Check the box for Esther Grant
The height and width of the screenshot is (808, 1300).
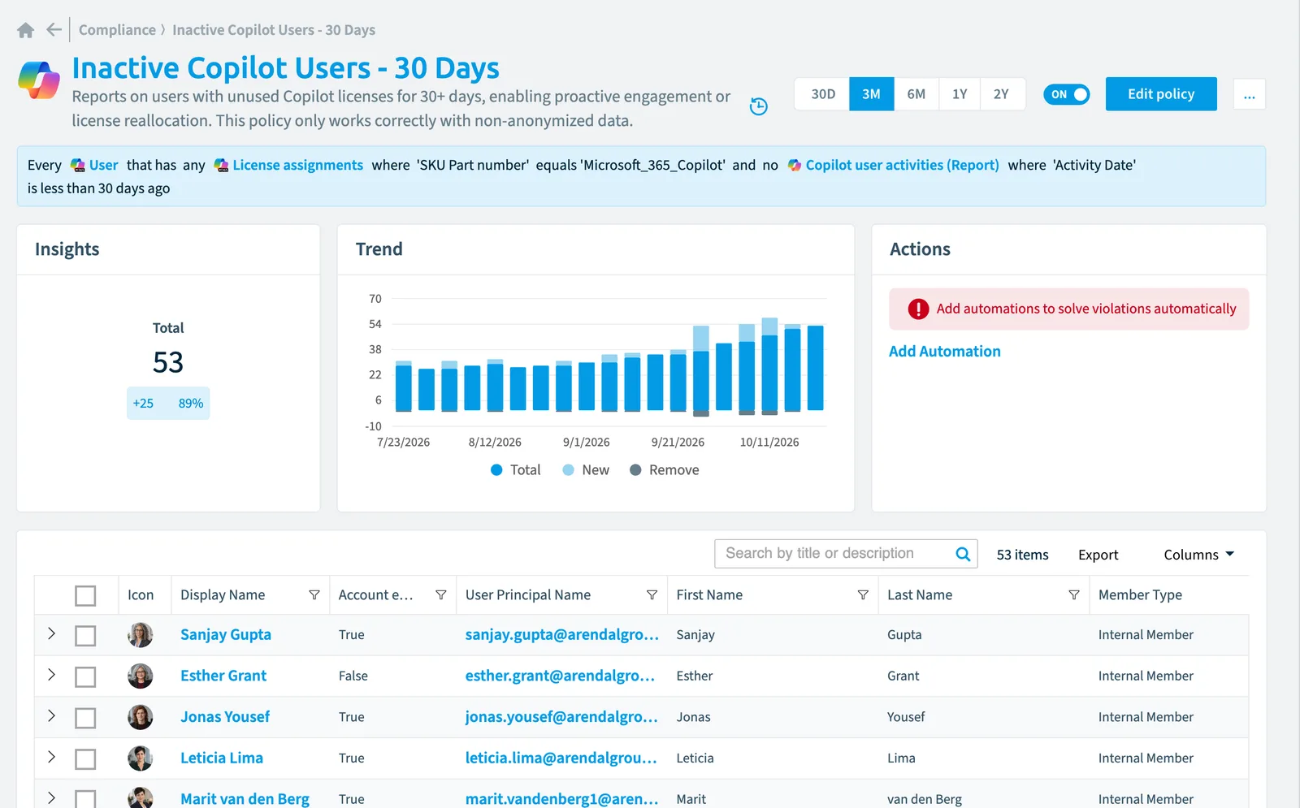click(85, 676)
